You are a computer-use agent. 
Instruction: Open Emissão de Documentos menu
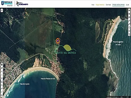(118, 5)
